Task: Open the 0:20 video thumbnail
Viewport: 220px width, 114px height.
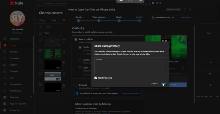Action: coord(53,88)
